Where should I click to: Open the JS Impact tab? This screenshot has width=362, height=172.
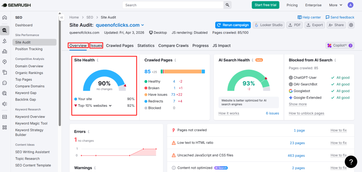221,45
